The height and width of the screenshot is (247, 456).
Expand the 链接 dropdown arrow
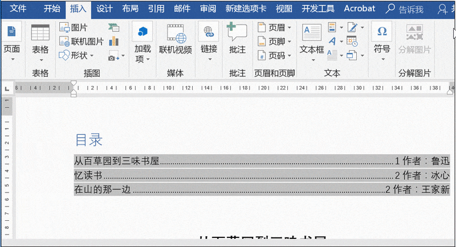click(x=210, y=59)
